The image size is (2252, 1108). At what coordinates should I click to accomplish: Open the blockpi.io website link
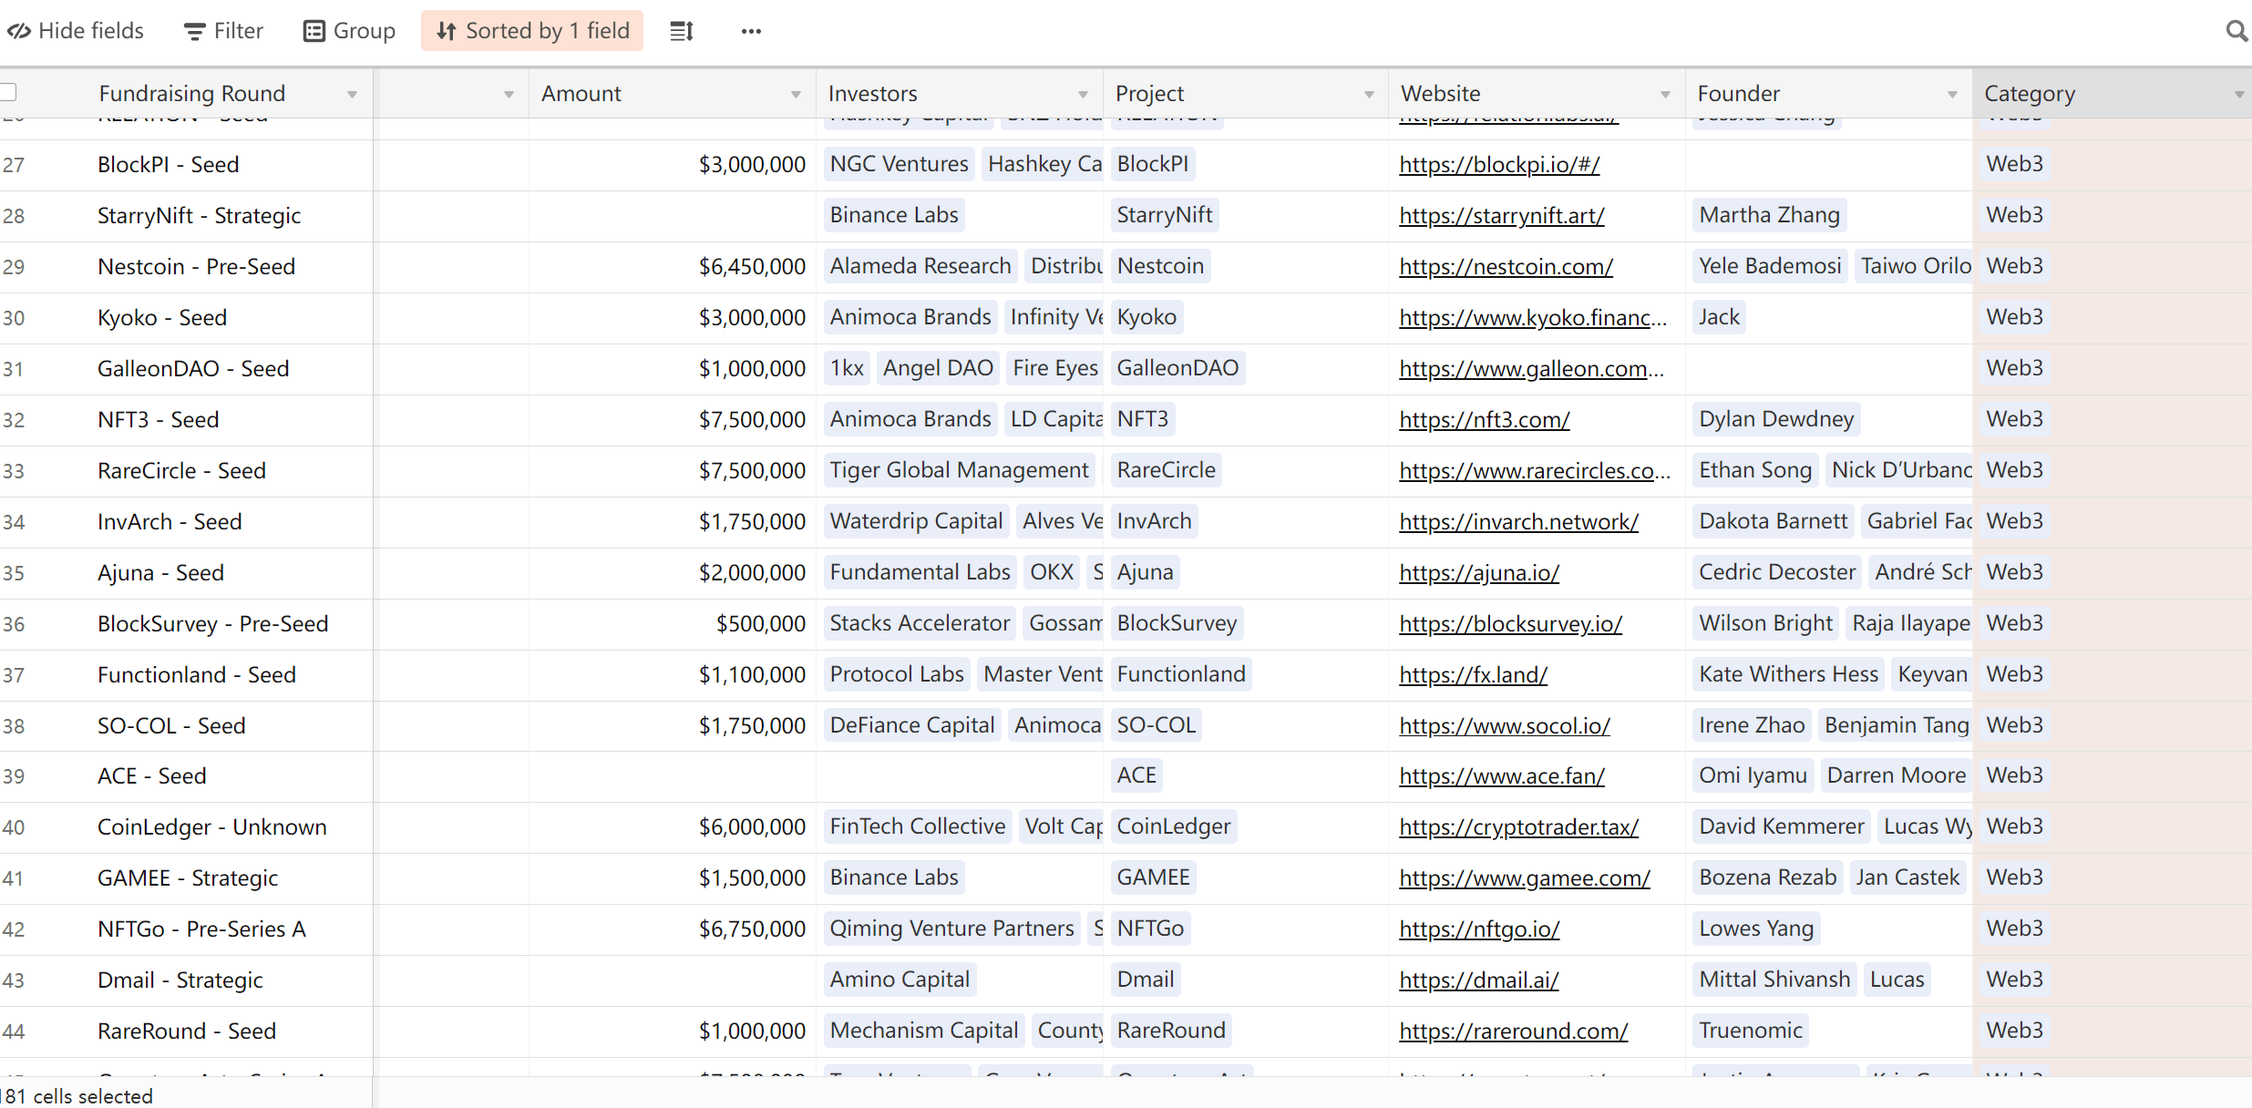(1499, 164)
